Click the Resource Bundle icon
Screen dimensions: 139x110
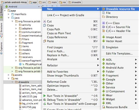click(104, 107)
